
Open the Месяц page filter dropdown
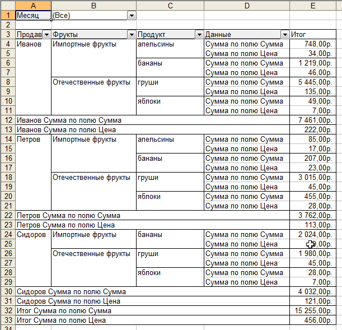[x=132, y=16]
